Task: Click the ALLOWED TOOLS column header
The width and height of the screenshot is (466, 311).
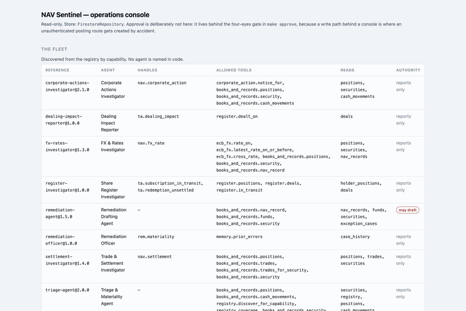Action: pyautogui.click(x=234, y=70)
